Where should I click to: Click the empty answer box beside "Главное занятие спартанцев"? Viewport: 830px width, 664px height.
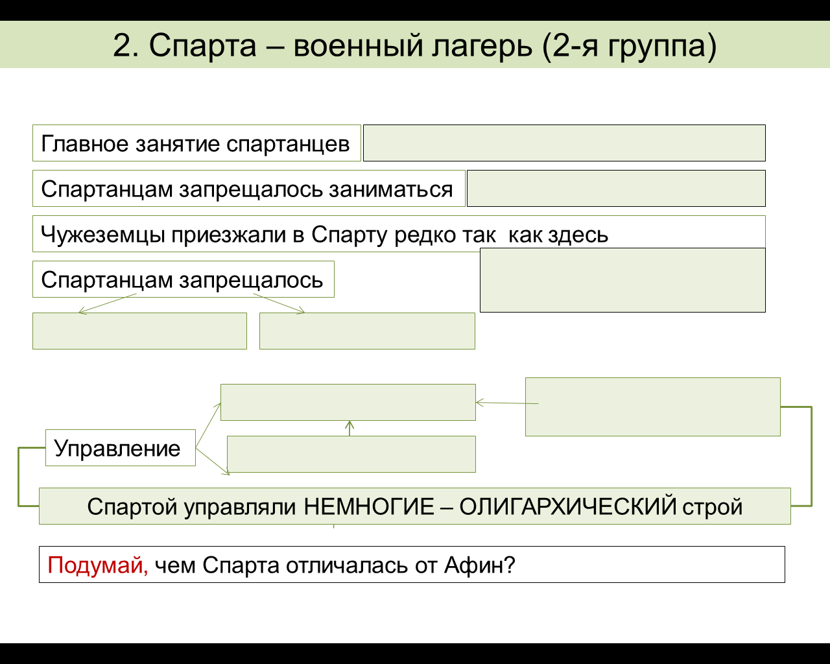(x=564, y=143)
